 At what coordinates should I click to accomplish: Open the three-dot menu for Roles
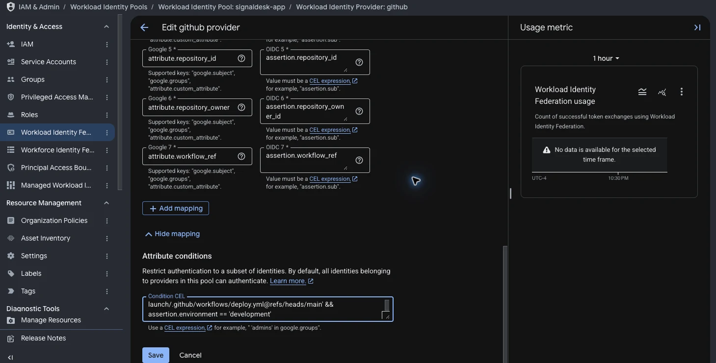tap(107, 115)
